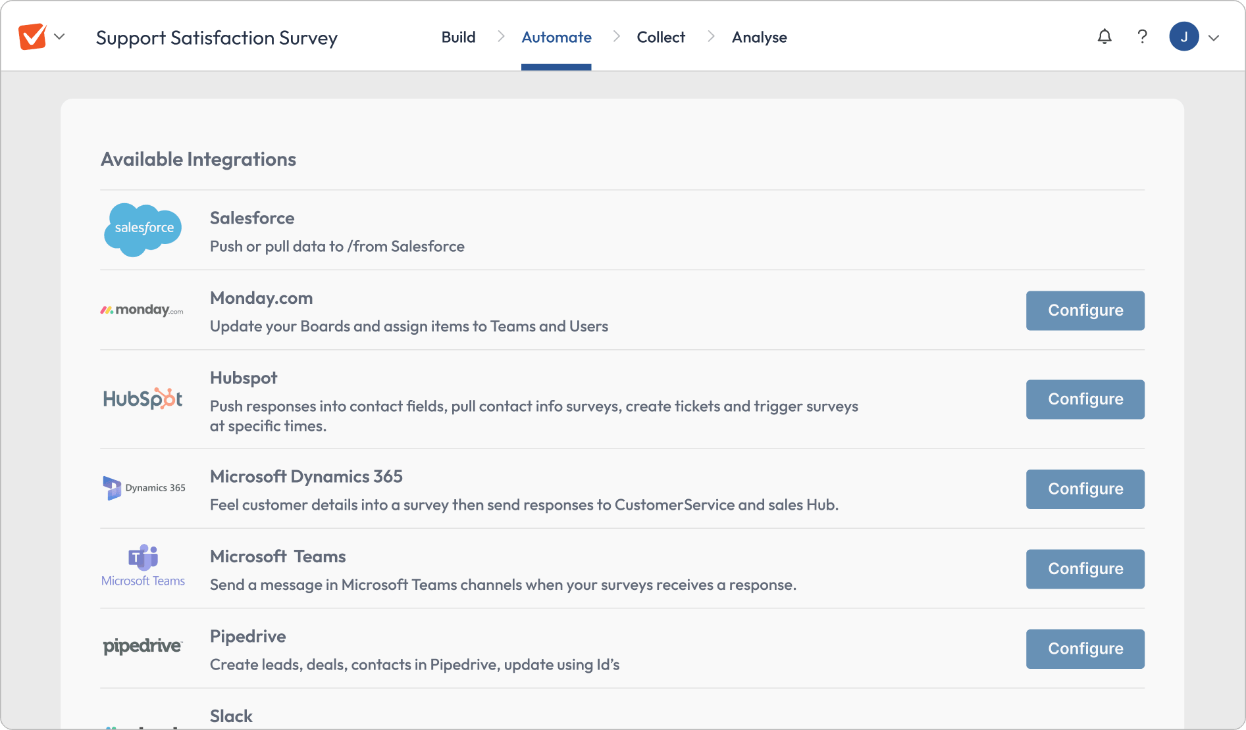
Task: Click the Monday.com logo
Action: coord(142,310)
